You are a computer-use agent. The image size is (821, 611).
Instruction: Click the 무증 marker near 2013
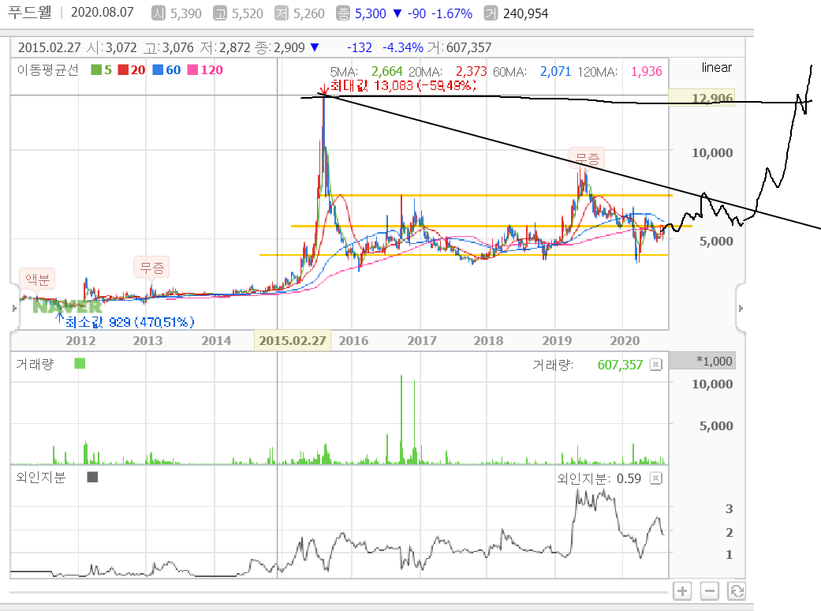pyautogui.click(x=152, y=268)
